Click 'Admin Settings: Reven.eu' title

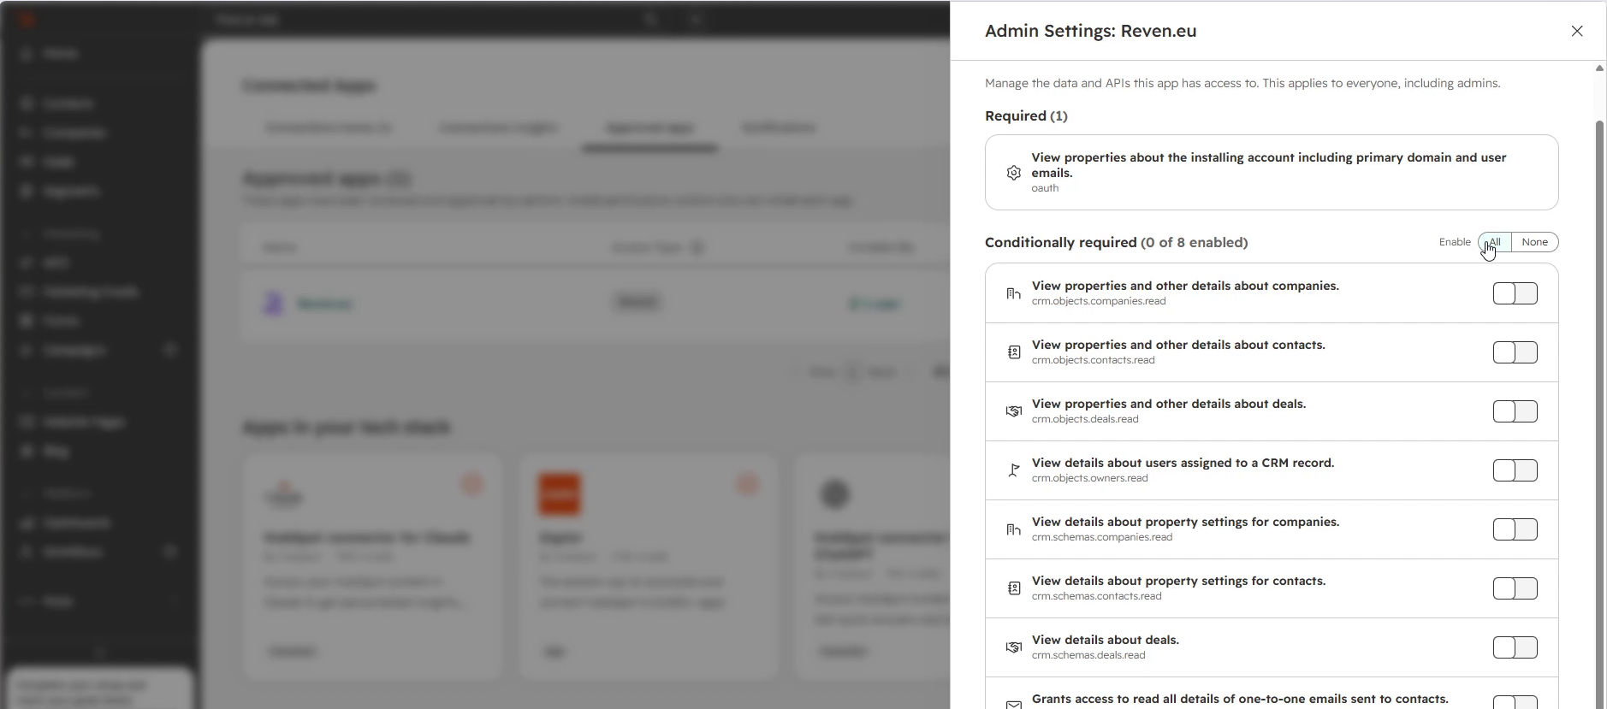click(1090, 31)
